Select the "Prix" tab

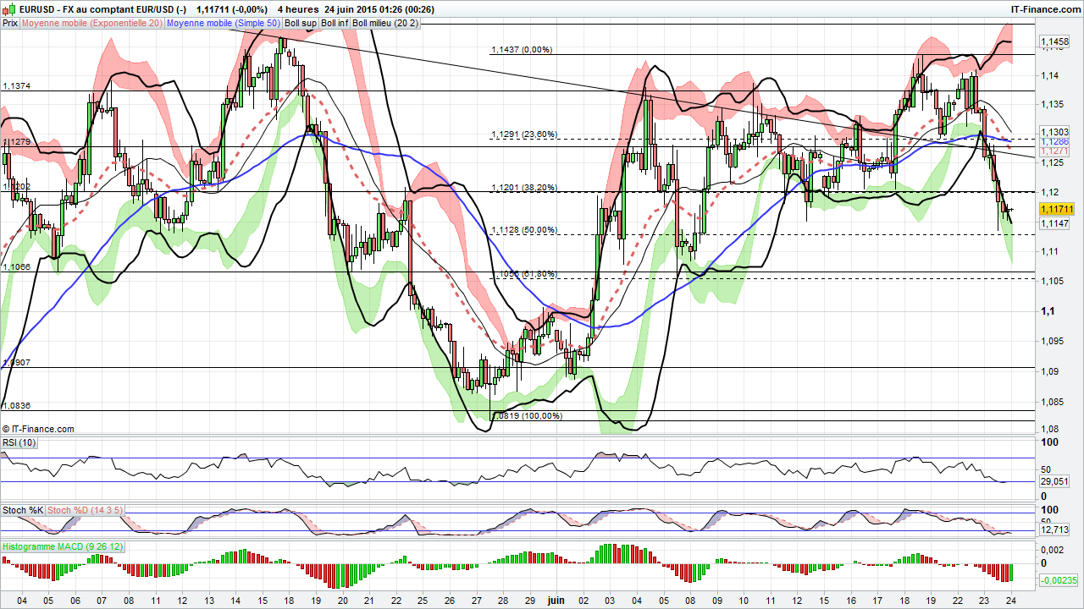9,24
